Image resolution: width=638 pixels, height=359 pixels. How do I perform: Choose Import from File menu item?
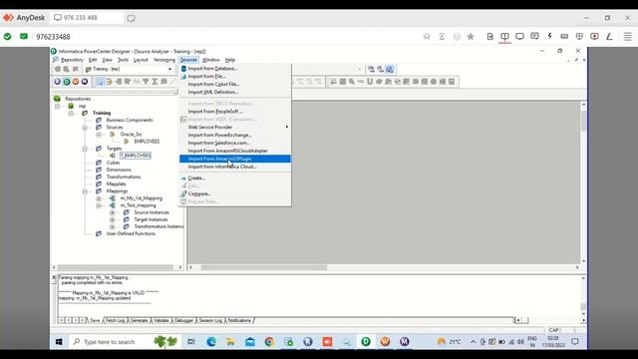pyautogui.click(x=235, y=76)
